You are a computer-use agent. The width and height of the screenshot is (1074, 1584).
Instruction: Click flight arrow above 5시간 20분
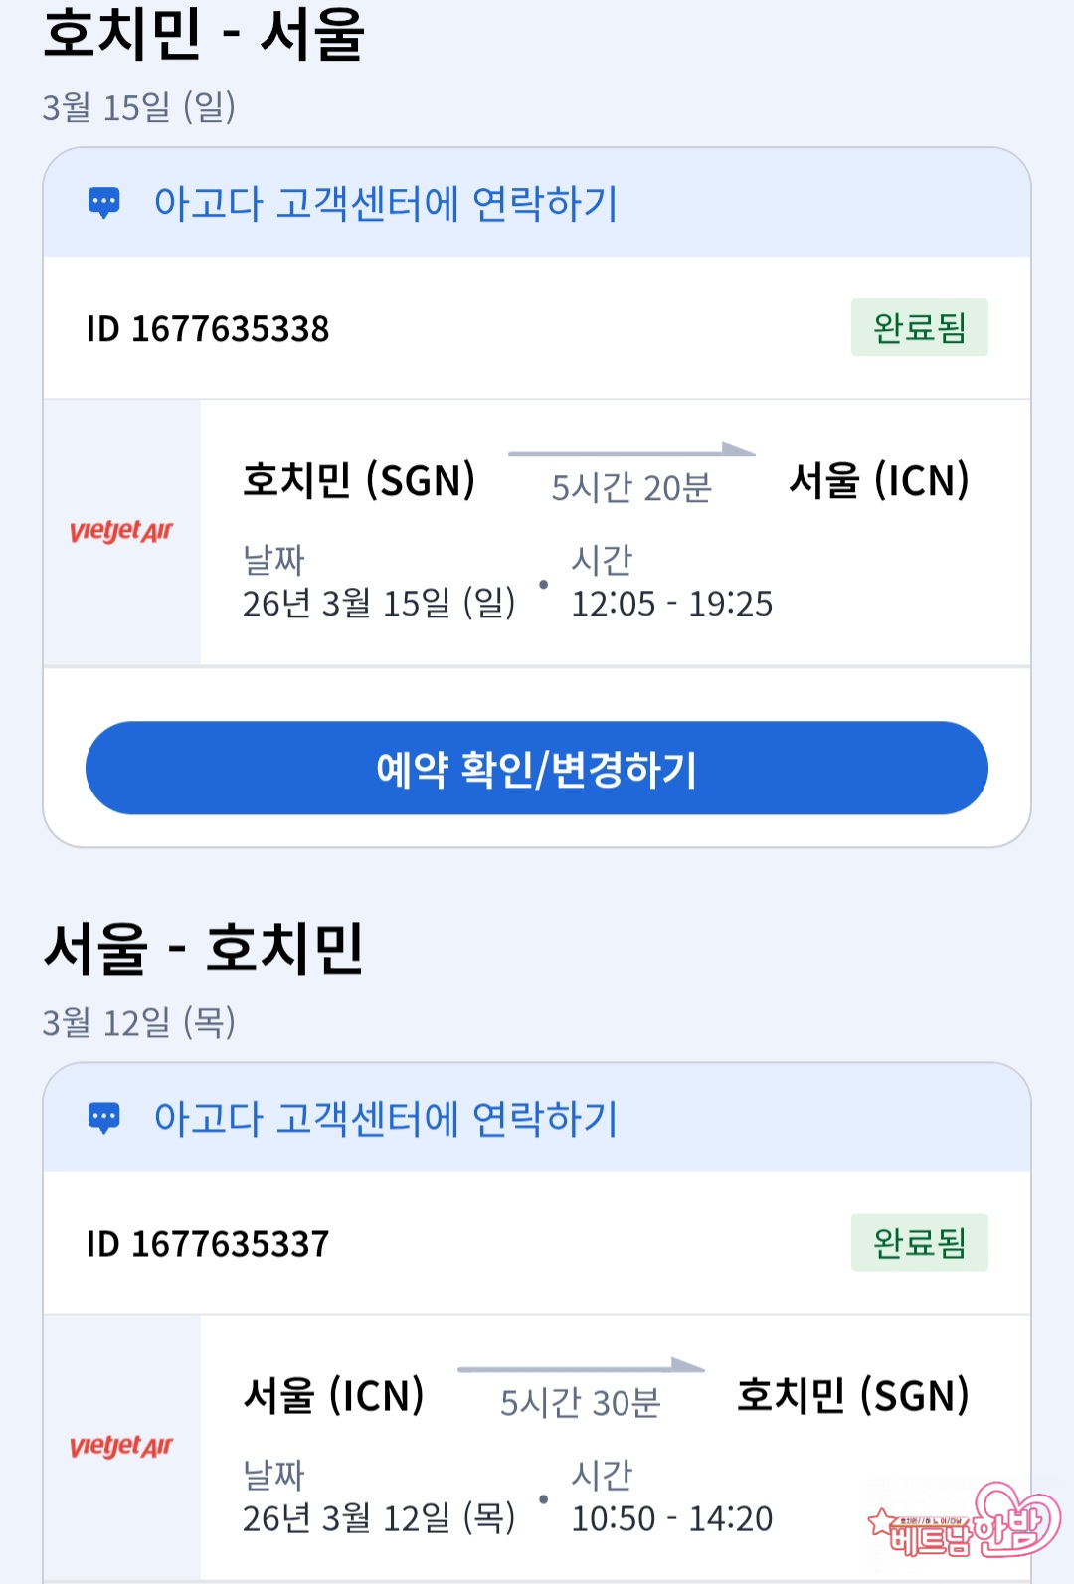pos(631,452)
